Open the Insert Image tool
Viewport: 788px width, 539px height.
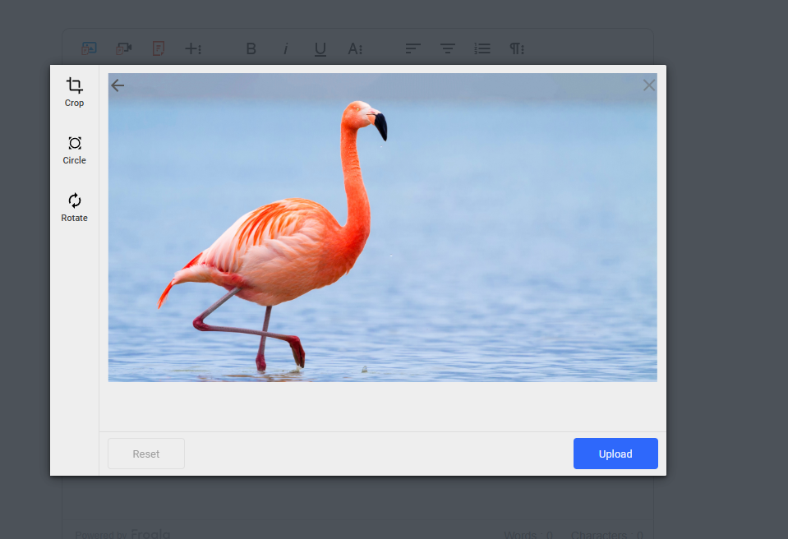pos(88,48)
